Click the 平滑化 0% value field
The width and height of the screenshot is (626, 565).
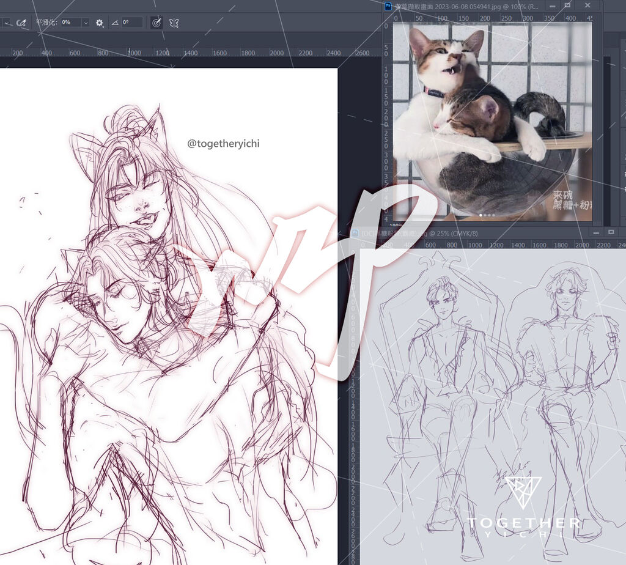[x=71, y=23]
